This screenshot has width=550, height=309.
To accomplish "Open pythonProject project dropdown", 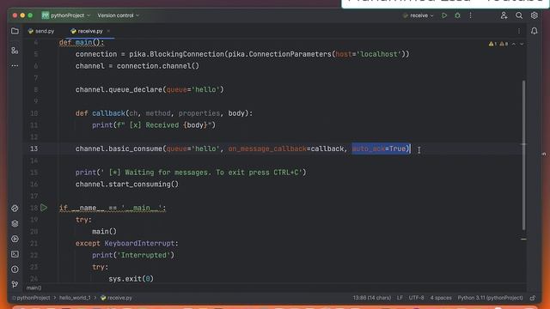I will coord(66,15).
